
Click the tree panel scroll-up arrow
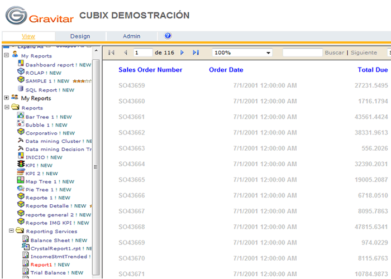pyautogui.click(x=96, y=51)
